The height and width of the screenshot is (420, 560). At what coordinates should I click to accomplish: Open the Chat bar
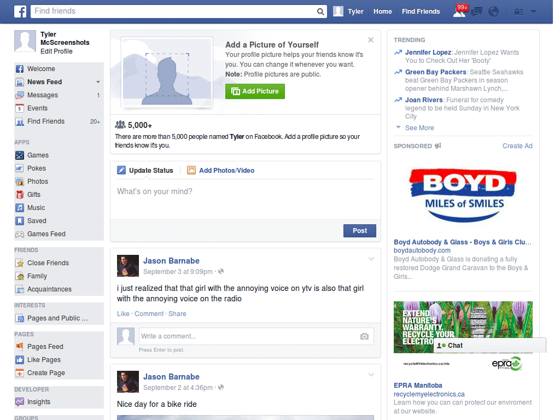click(x=489, y=346)
